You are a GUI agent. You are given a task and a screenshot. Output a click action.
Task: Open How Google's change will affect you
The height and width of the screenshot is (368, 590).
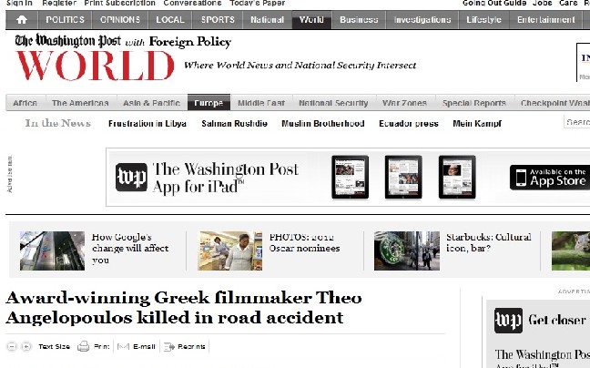pyautogui.click(x=130, y=249)
